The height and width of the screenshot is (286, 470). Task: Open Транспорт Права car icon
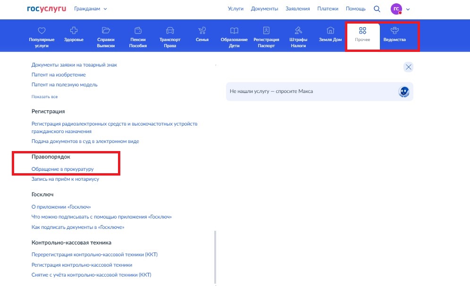point(170,30)
